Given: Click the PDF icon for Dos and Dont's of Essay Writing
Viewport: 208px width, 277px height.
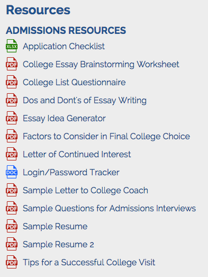Looking at the screenshot, I should pos(12,100).
